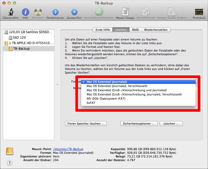Click the Deaktivieren toolbar icon
This screenshot has width=208, height=169.
(x=55, y=12)
